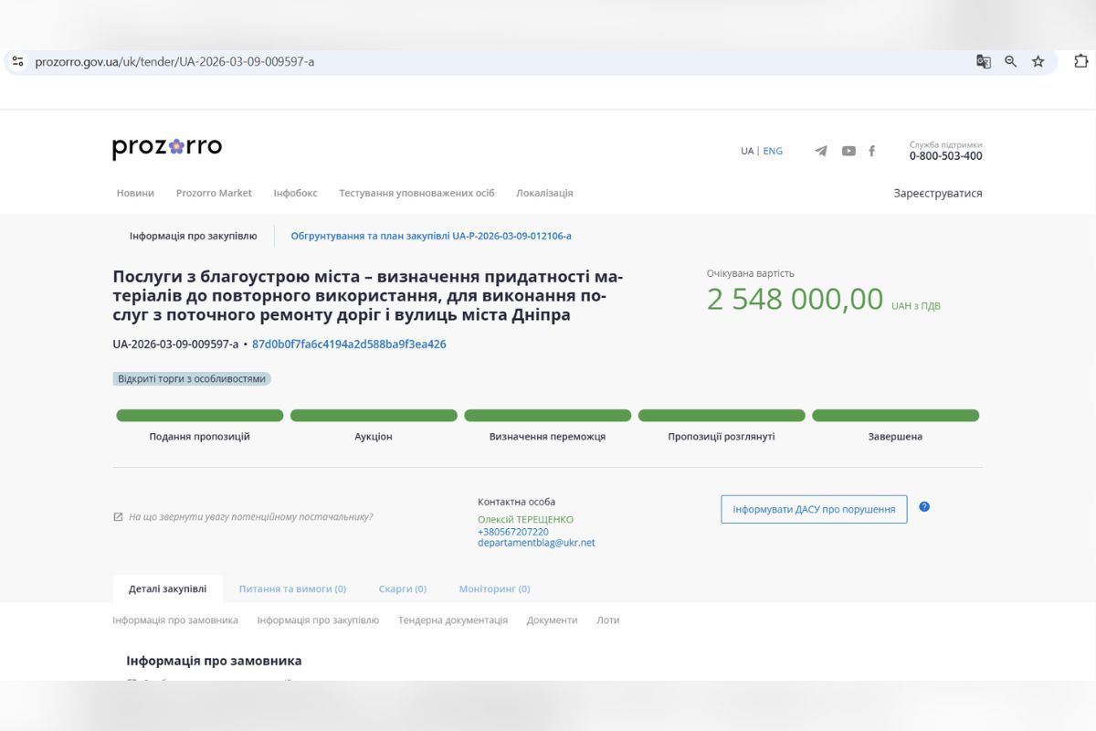
Task: Open the Обгрунтування та план закупівлі link
Action: 430,235
